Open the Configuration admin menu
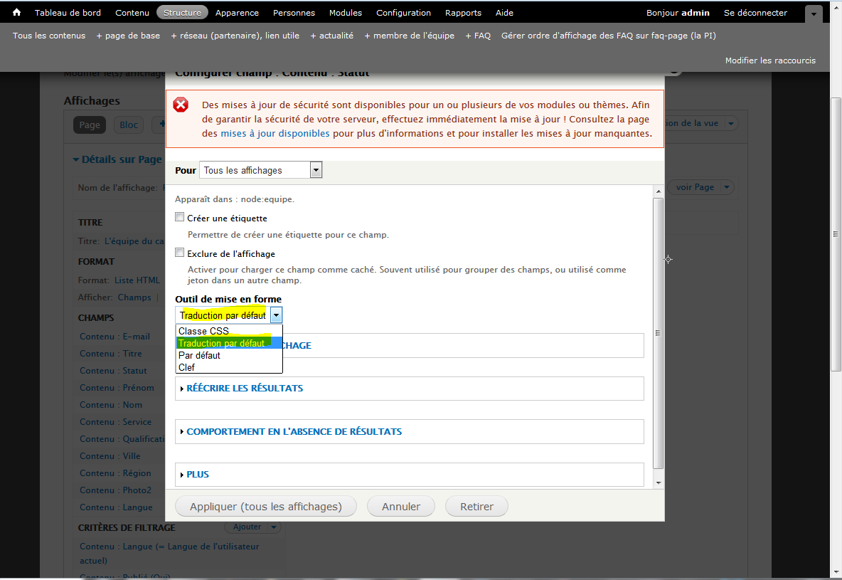 pos(403,13)
